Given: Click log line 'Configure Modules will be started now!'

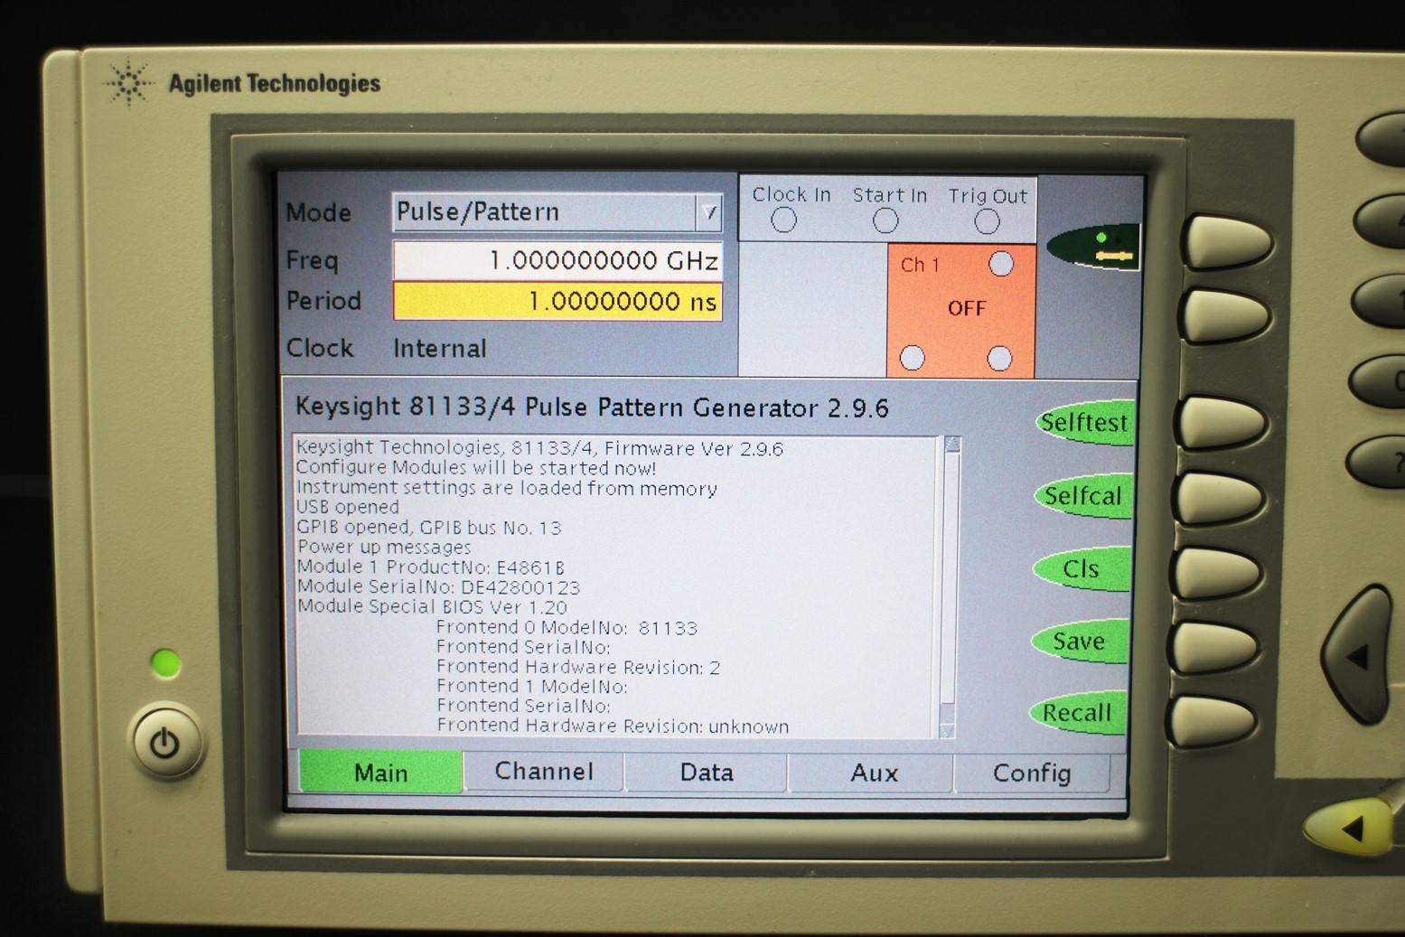Looking at the screenshot, I should (476, 468).
